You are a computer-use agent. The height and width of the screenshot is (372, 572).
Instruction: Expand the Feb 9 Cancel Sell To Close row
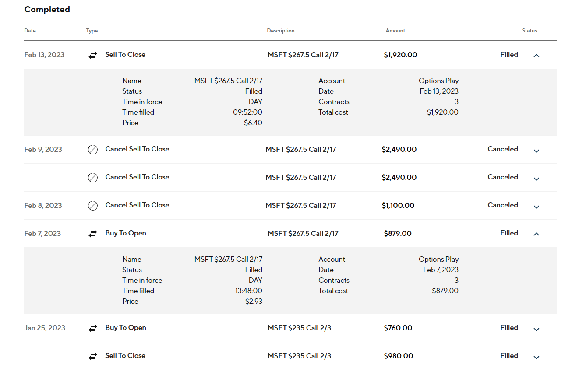[x=537, y=151]
